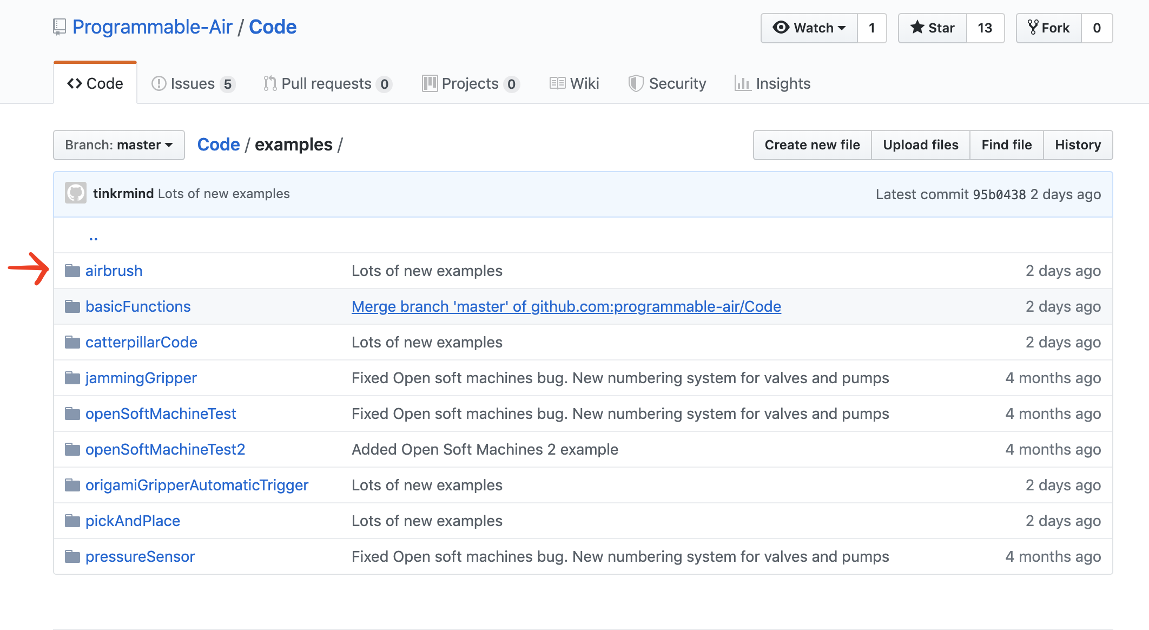Open the Security tab
Screen dimensions: 1149x630
tap(668, 84)
